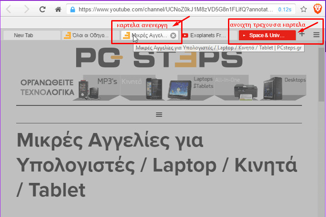Open the Brave lion shields icon

tap(318, 9)
